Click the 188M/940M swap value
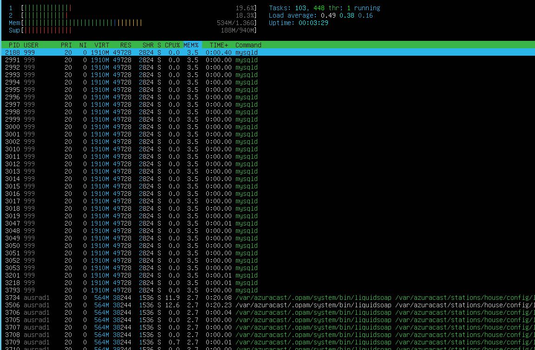Viewport: 535px width, 350px height. 237,30
